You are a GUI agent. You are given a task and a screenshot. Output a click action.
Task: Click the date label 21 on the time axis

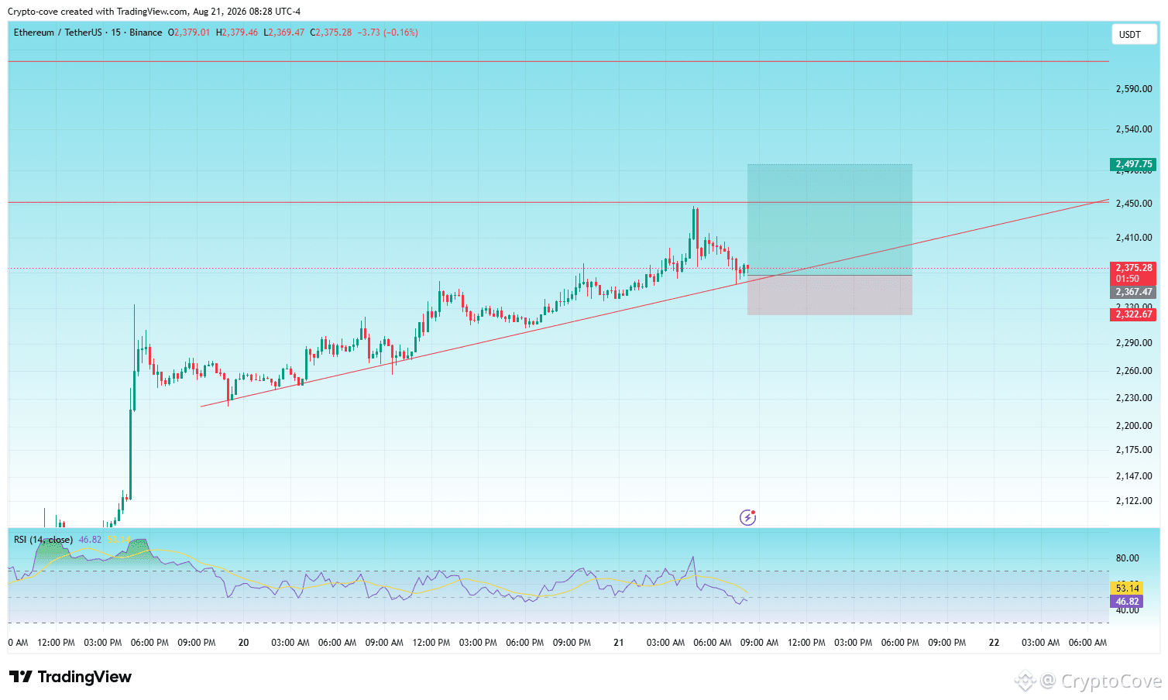point(618,643)
